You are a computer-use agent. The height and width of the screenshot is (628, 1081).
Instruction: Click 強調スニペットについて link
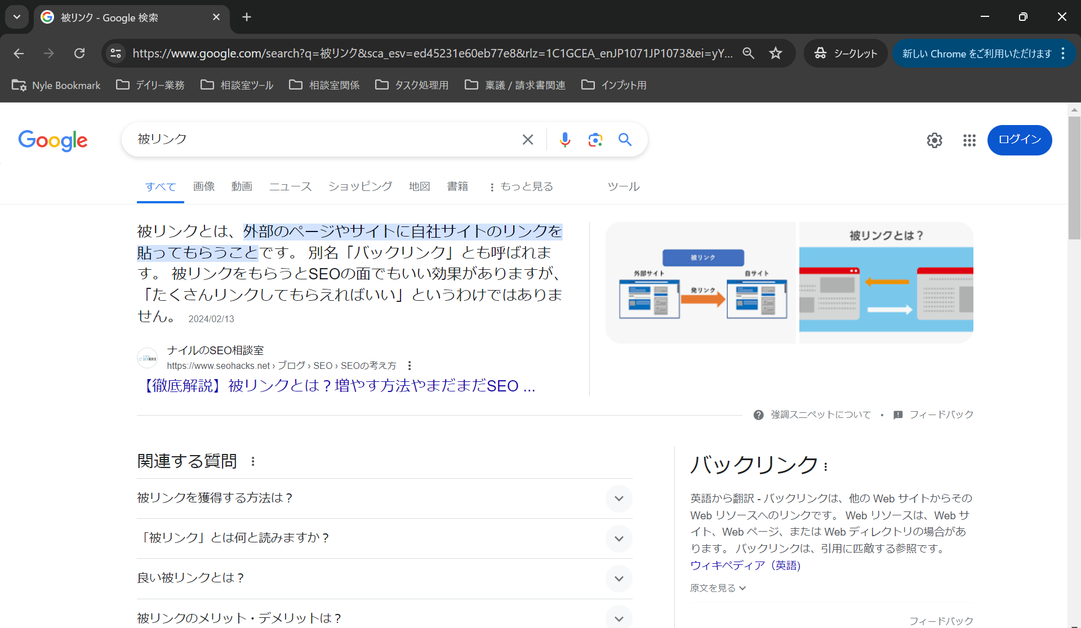[820, 415]
